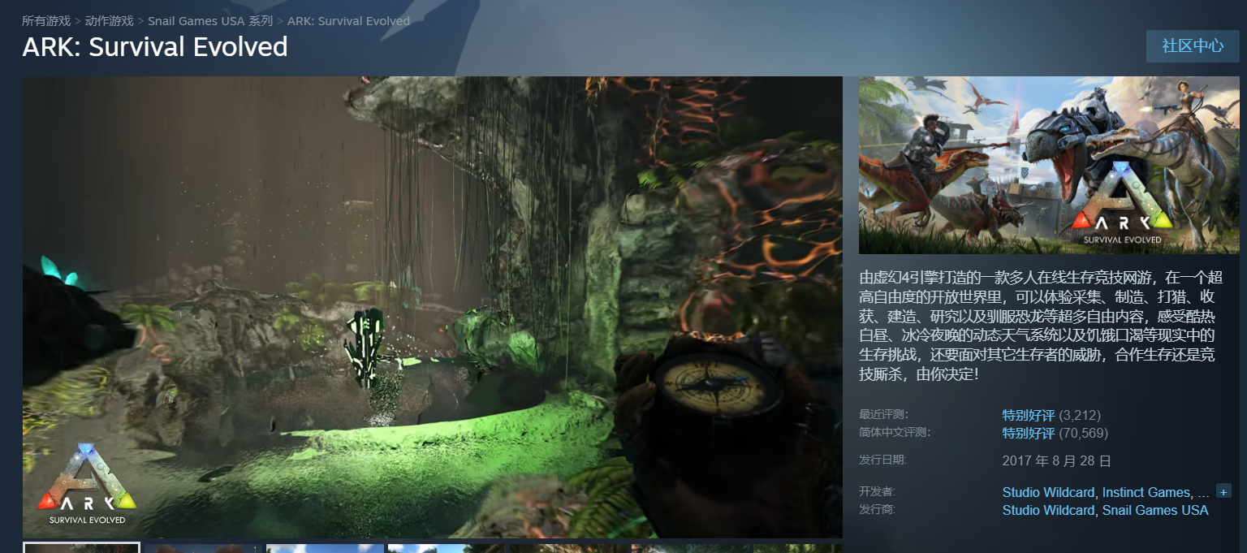Open the 动作游戏 breadcrumb category
This screenshot has height=553, width=1247.
point(109,21)
